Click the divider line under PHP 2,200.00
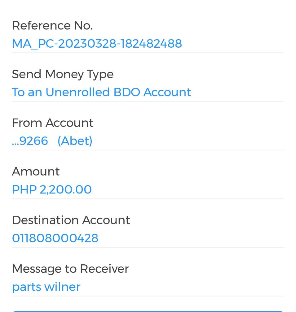Screen dimensions: 296x312 pos(148,199)
